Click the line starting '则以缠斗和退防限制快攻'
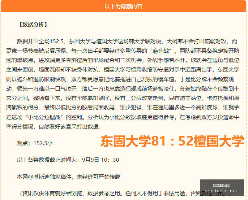 (120, 79)
